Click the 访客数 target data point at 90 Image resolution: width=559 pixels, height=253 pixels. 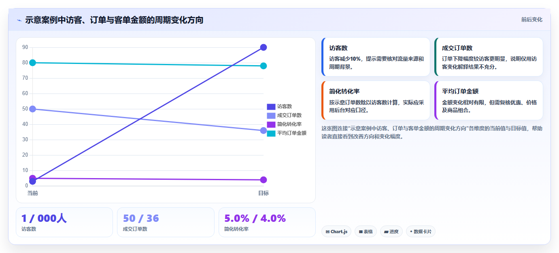(264, 47)
